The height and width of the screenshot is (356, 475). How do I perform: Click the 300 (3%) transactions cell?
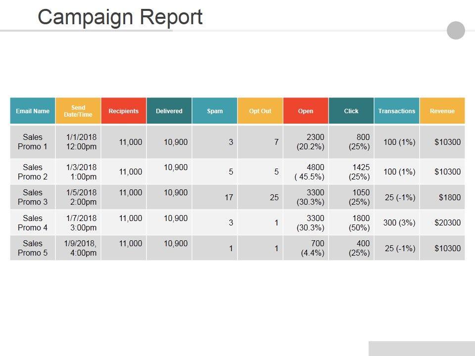pos(397,222)
